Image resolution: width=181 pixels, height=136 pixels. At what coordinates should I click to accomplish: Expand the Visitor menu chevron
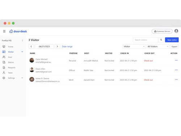coord(22,52)
